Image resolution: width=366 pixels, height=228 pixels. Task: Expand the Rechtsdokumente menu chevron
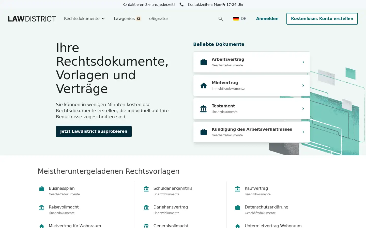103,19
